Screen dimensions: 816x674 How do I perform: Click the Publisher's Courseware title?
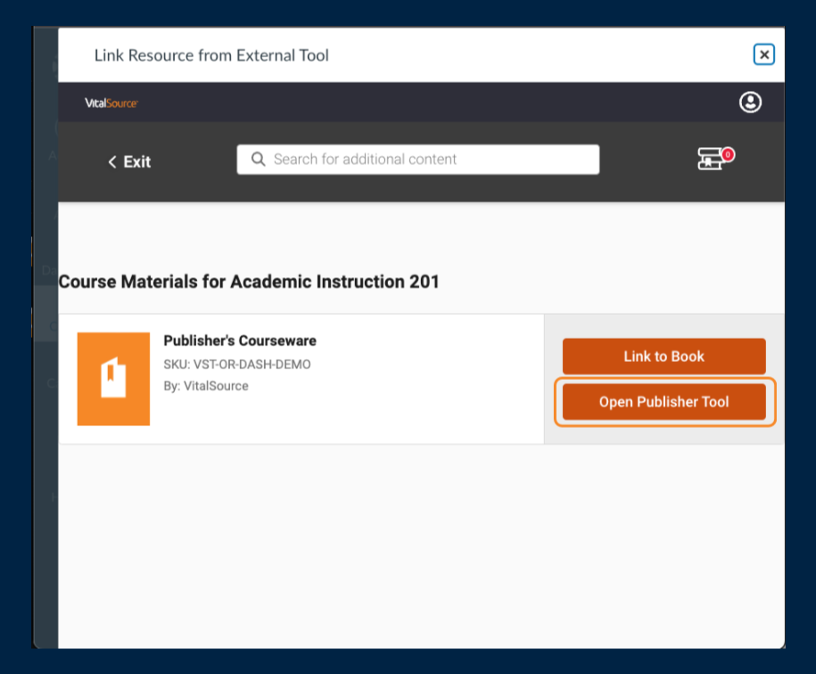pyautogui.click(x=240, y=341)
